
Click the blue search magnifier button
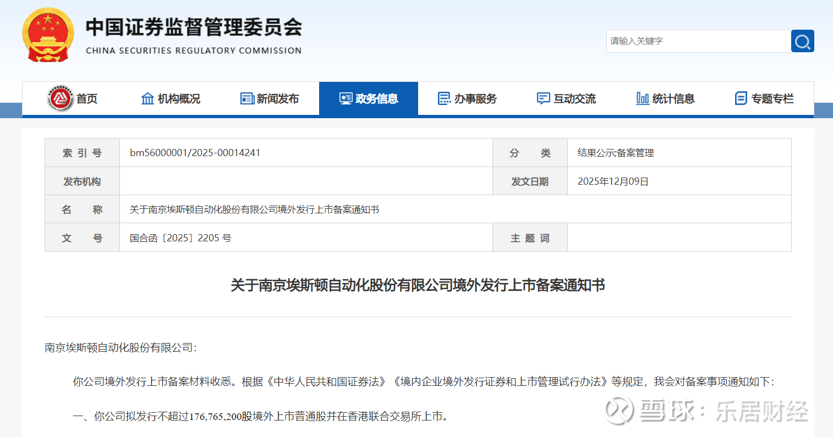point(802,41)
